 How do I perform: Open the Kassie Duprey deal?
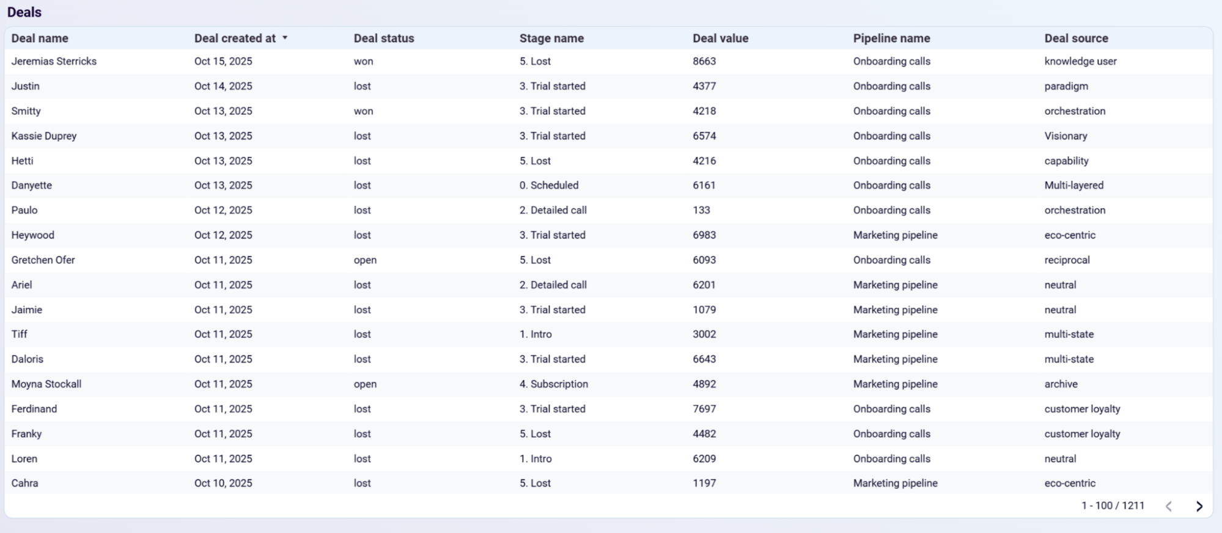44,136
